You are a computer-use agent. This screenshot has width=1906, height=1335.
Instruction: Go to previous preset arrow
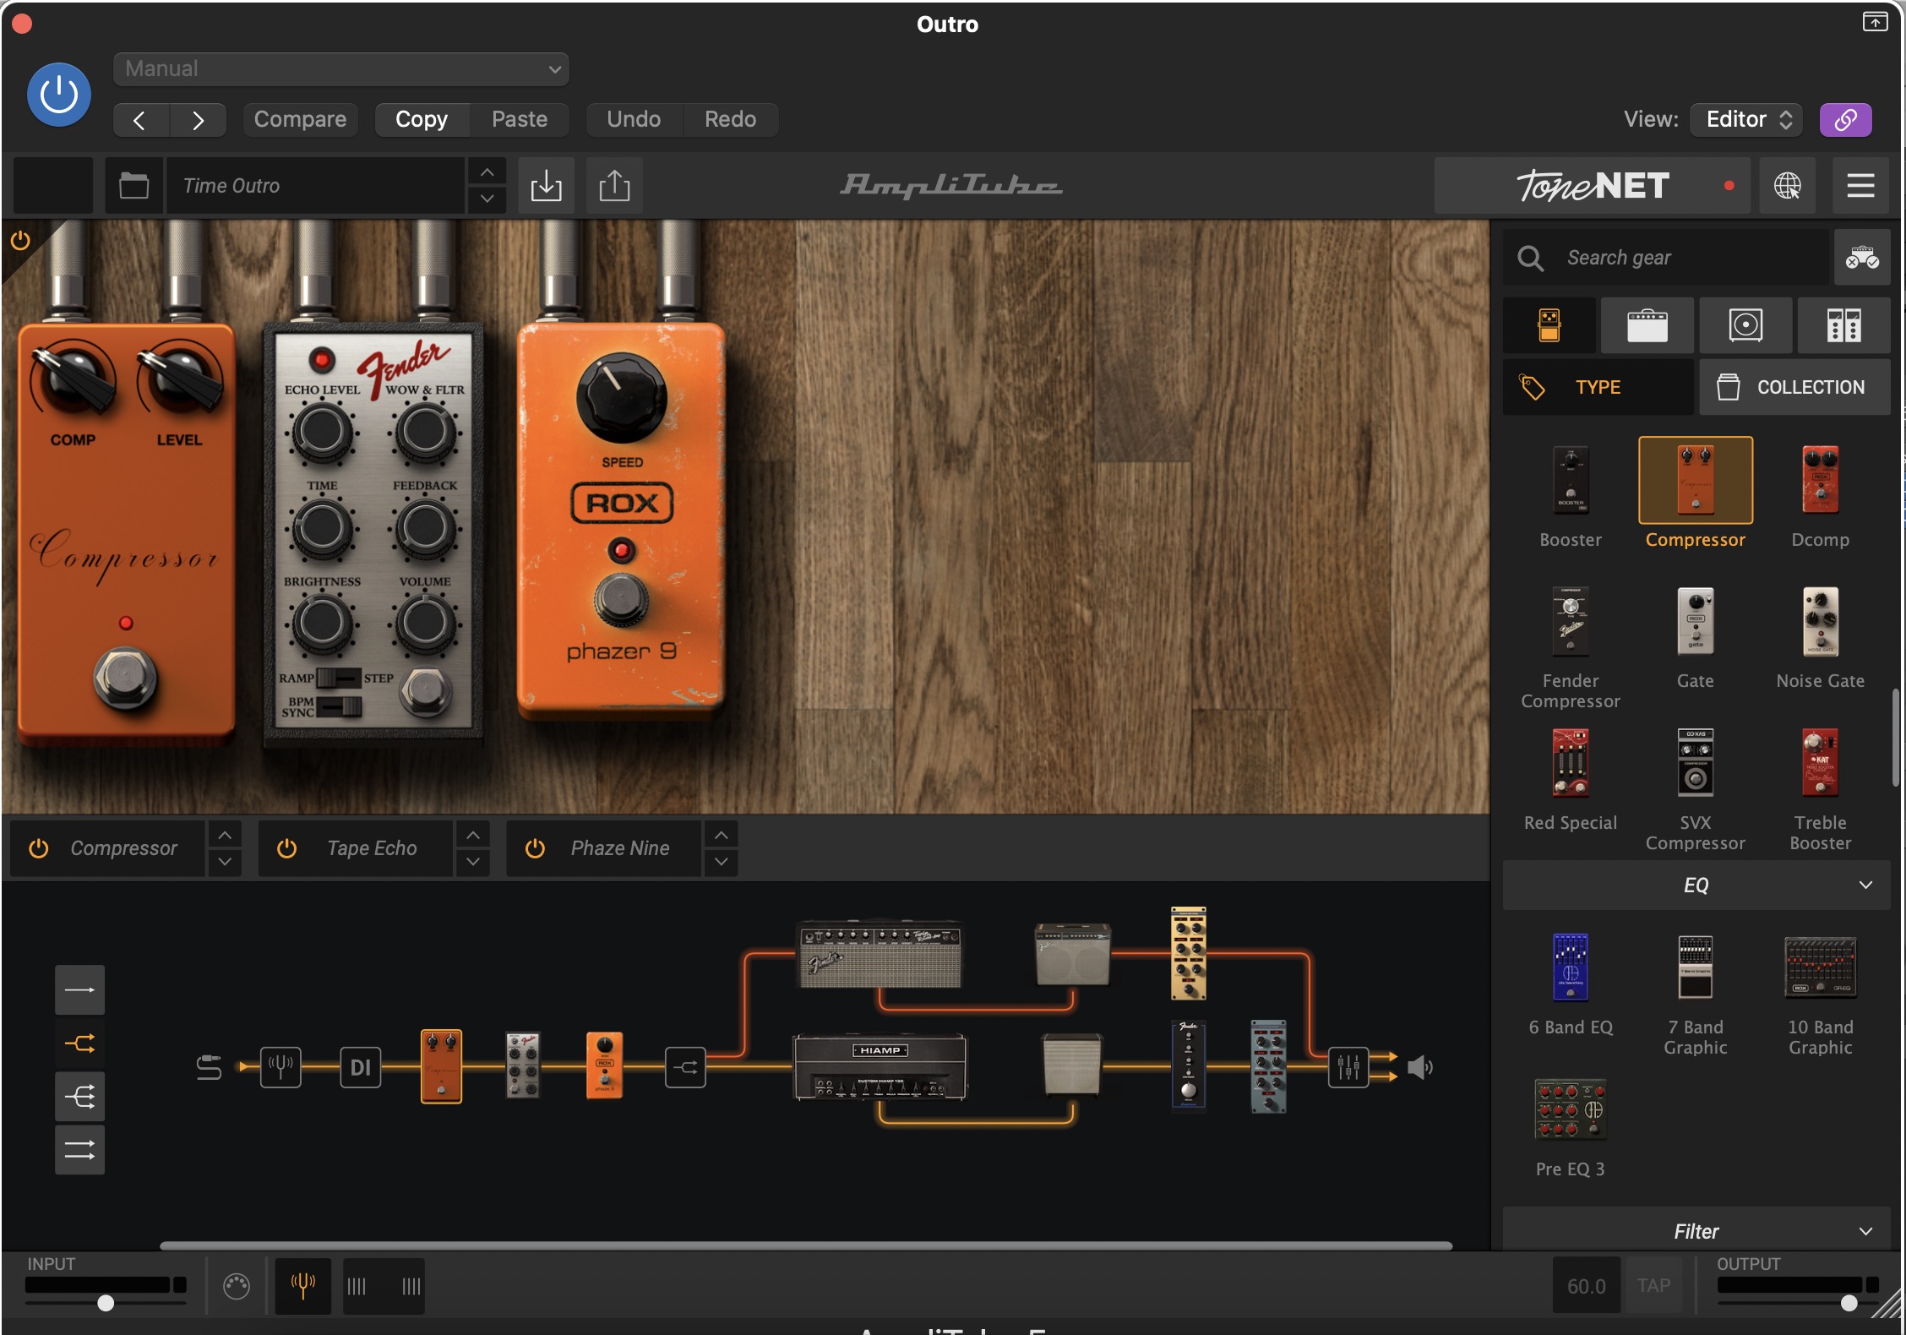(141, 120)
